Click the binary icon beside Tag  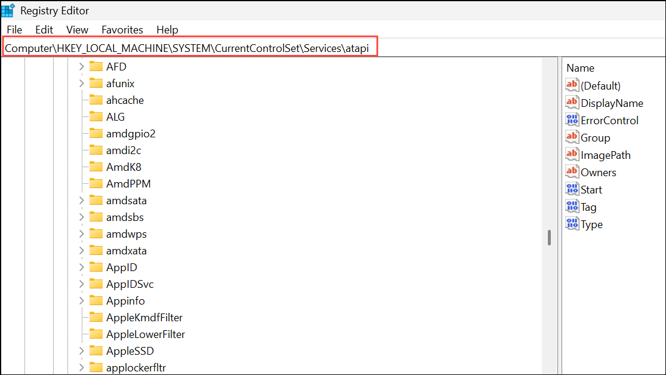(572, 207)
